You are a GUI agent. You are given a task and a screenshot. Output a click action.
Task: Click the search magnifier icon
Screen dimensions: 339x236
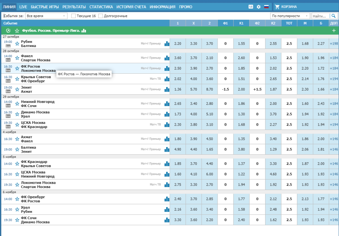click(x=334, y=16)
